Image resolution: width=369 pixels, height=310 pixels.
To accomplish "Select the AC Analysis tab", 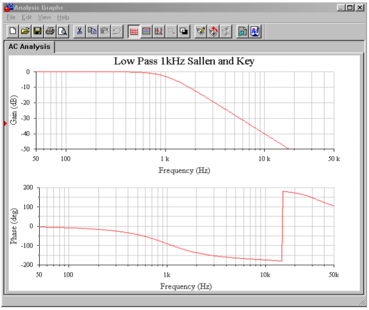I will point(29,47).
